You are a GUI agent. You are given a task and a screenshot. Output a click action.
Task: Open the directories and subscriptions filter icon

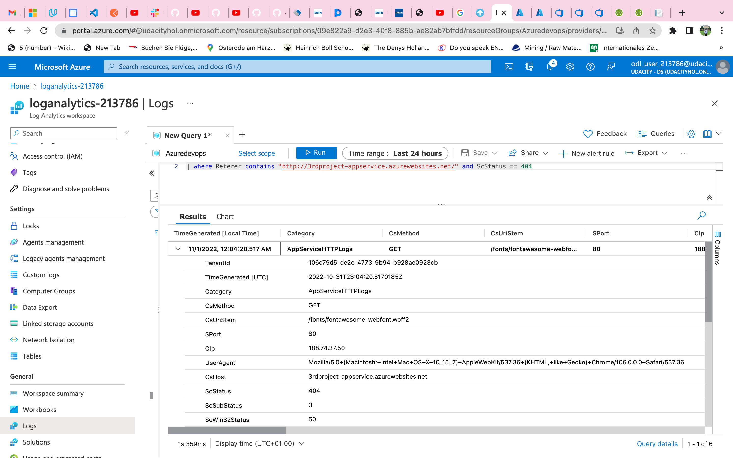(x=529, y=67)
